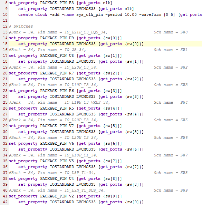Click line number 42 in the gutter
Viewport: 202px width, 205px height.
pos(5,202)
